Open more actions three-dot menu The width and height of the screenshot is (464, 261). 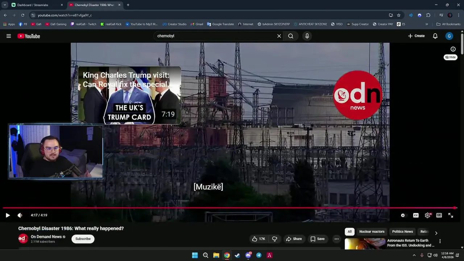coord(336,239)
